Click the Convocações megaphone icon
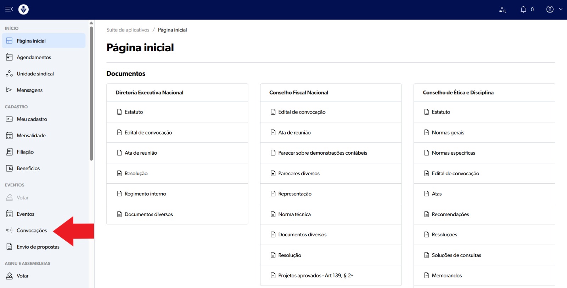Viewport: 567px width, 288px height. point(9,230)
